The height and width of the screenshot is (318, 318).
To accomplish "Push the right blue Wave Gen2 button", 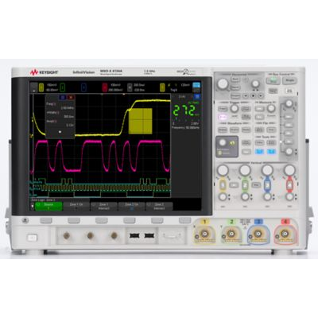I will [271, 152].
